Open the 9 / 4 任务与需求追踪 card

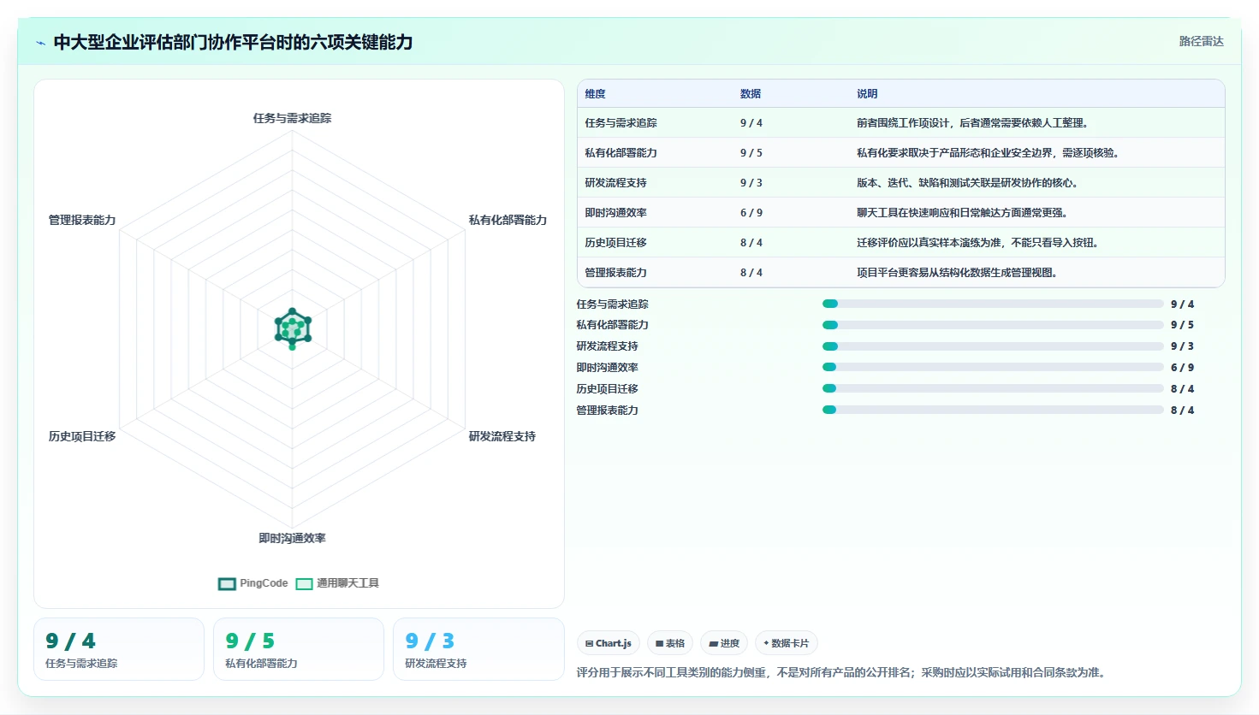[x=119, y=649]
